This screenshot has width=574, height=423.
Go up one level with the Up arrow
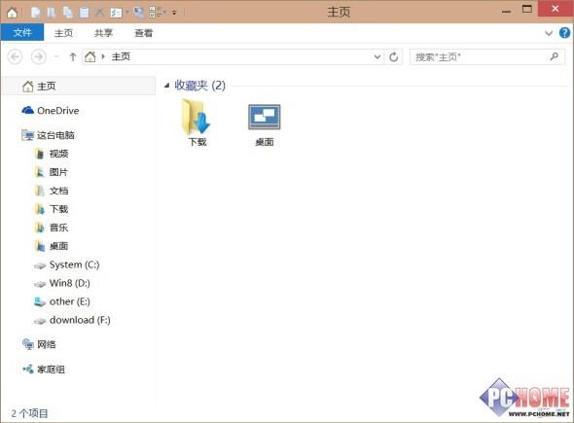point(73,56)
